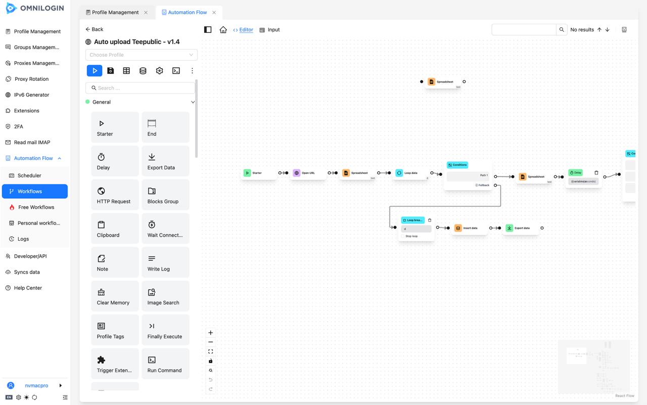Screen dimensions: 647x405
Task: Open the database storage icon in the workflow toolbar
Action: point(143,71)
